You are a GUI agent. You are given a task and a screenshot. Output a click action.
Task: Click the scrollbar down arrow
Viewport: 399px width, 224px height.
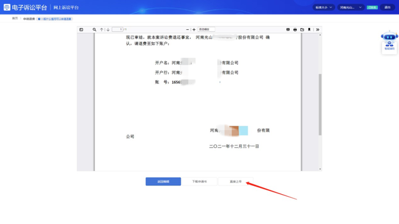(320, 169)
